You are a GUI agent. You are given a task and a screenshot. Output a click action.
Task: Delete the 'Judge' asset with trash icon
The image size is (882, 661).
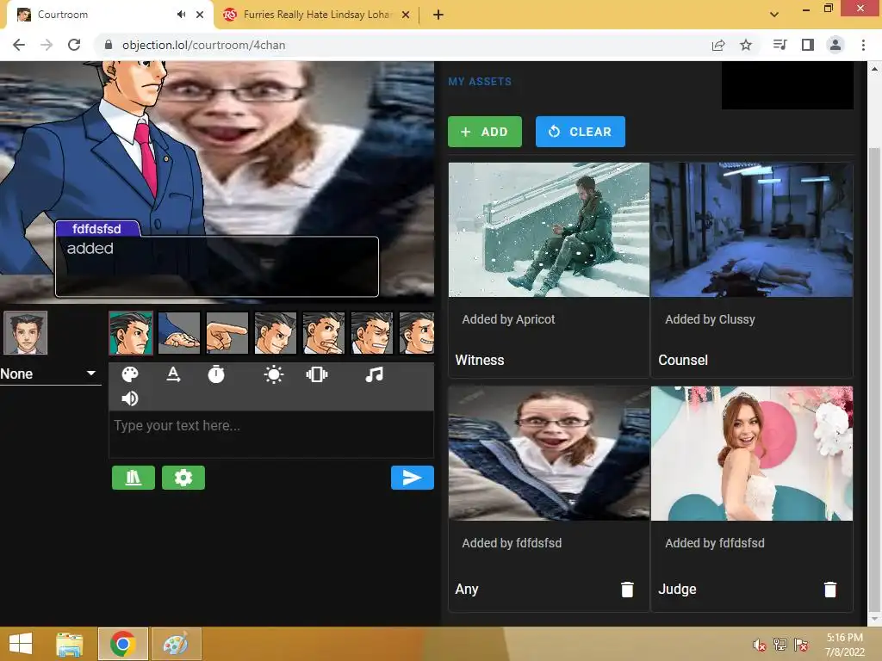point(830,589)
